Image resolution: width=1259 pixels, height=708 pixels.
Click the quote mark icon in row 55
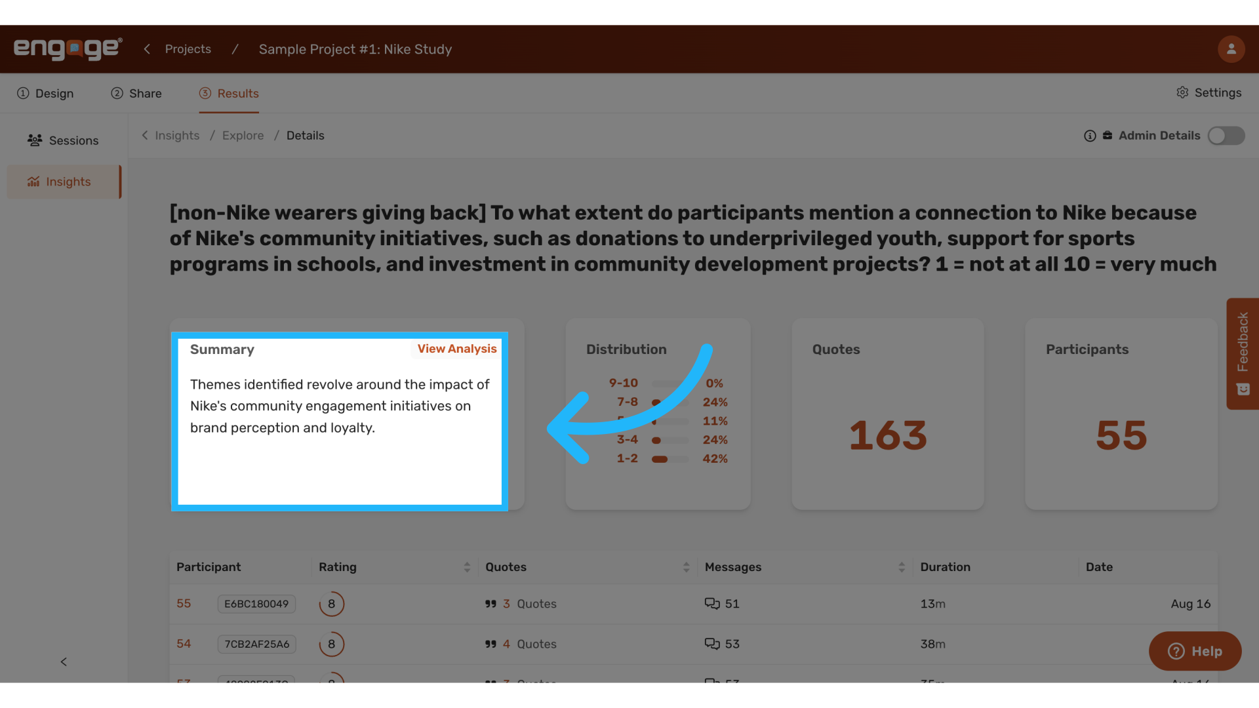[490, 604]
